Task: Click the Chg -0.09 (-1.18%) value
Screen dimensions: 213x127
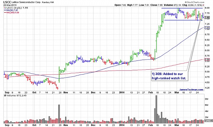Action: click(x=193, y=5)
